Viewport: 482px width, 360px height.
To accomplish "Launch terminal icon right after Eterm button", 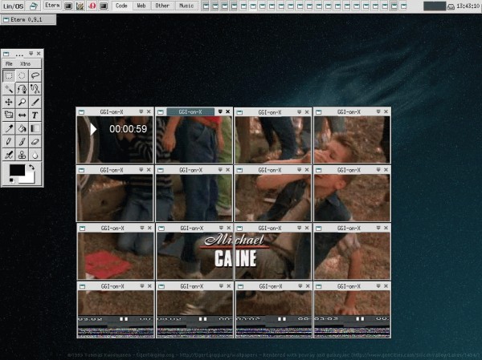I will point(68,6).
